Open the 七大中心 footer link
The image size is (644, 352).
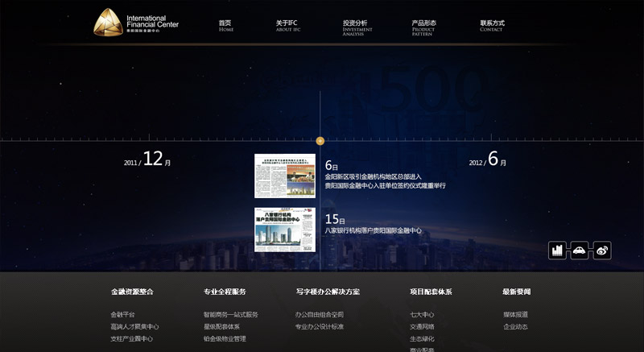tap(422, 315)
